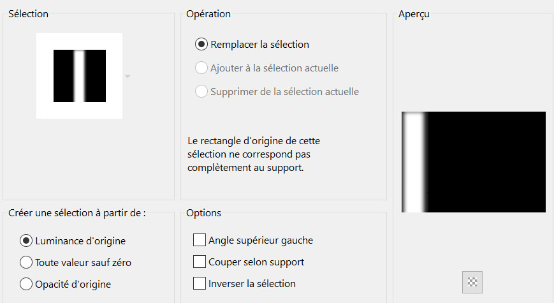
Task: Choose Ajouter à la sélection actuelle
Action: pyautogui.click(x=201, y=68)
